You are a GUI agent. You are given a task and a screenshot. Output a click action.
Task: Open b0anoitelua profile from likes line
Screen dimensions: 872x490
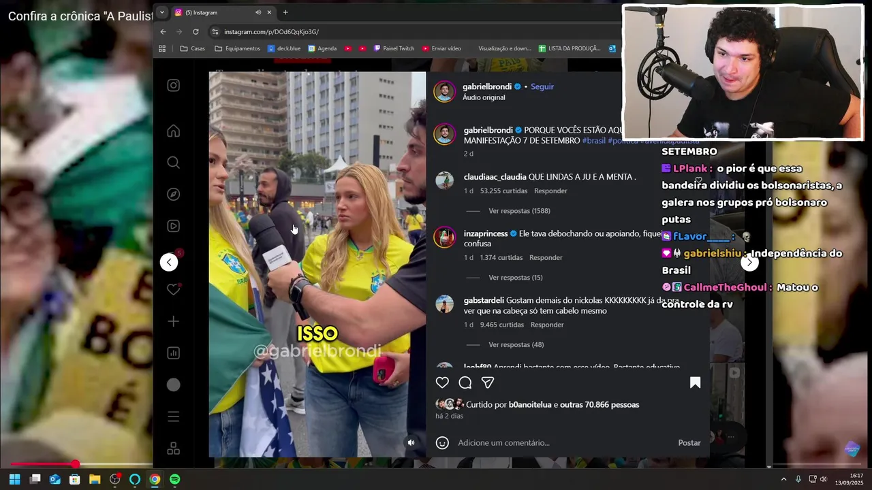click(x=530, y=405)
